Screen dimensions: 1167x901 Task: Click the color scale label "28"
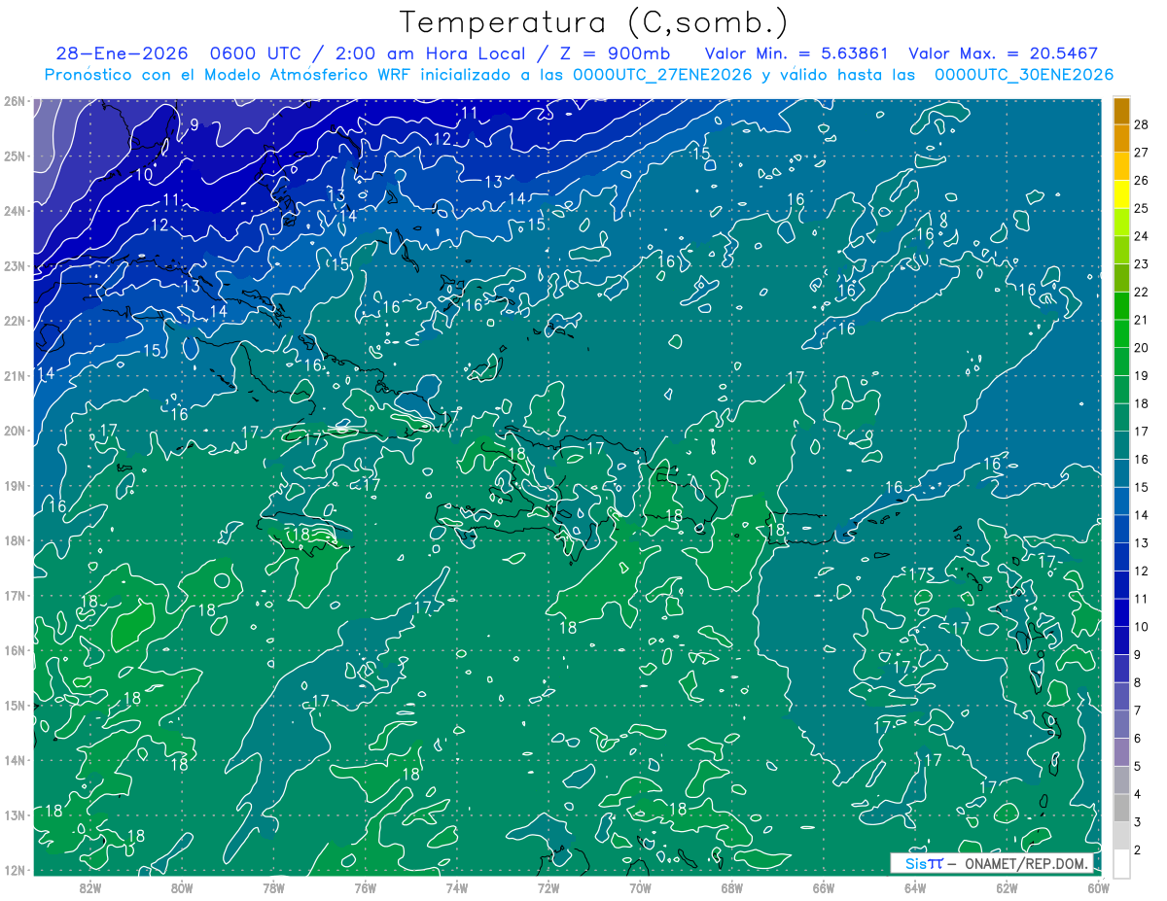(x=1141, y=124)
